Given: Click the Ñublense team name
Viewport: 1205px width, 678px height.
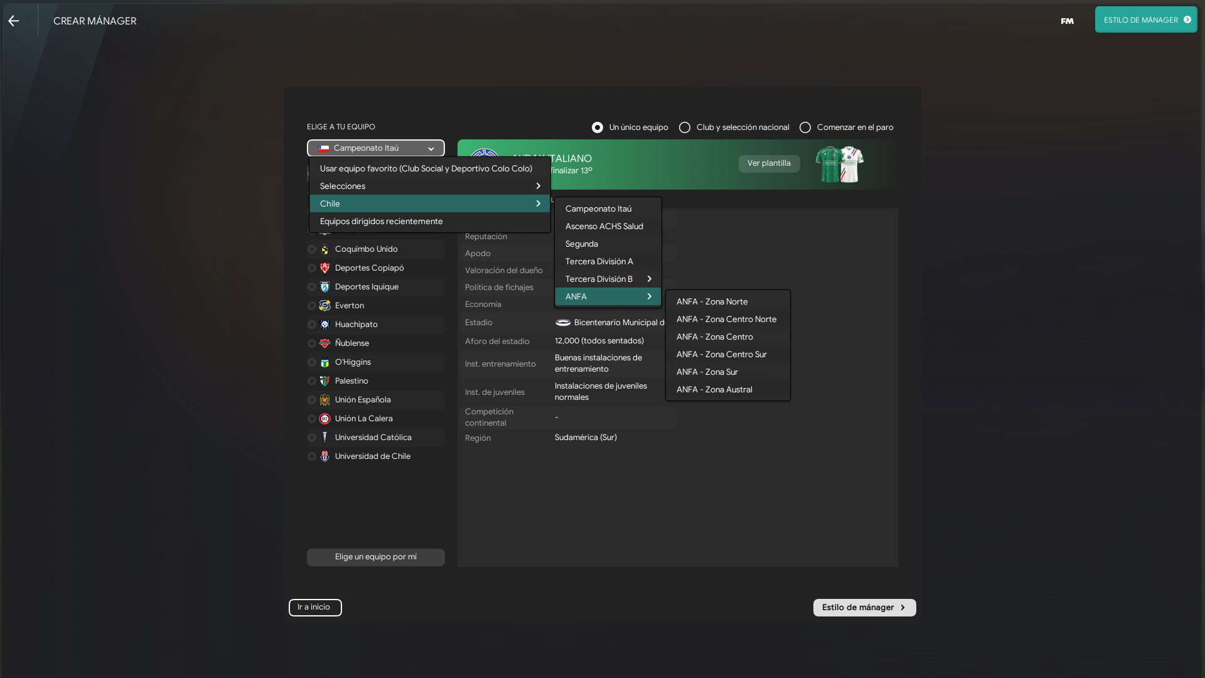Looking at the screenshot, I should 352,343.
